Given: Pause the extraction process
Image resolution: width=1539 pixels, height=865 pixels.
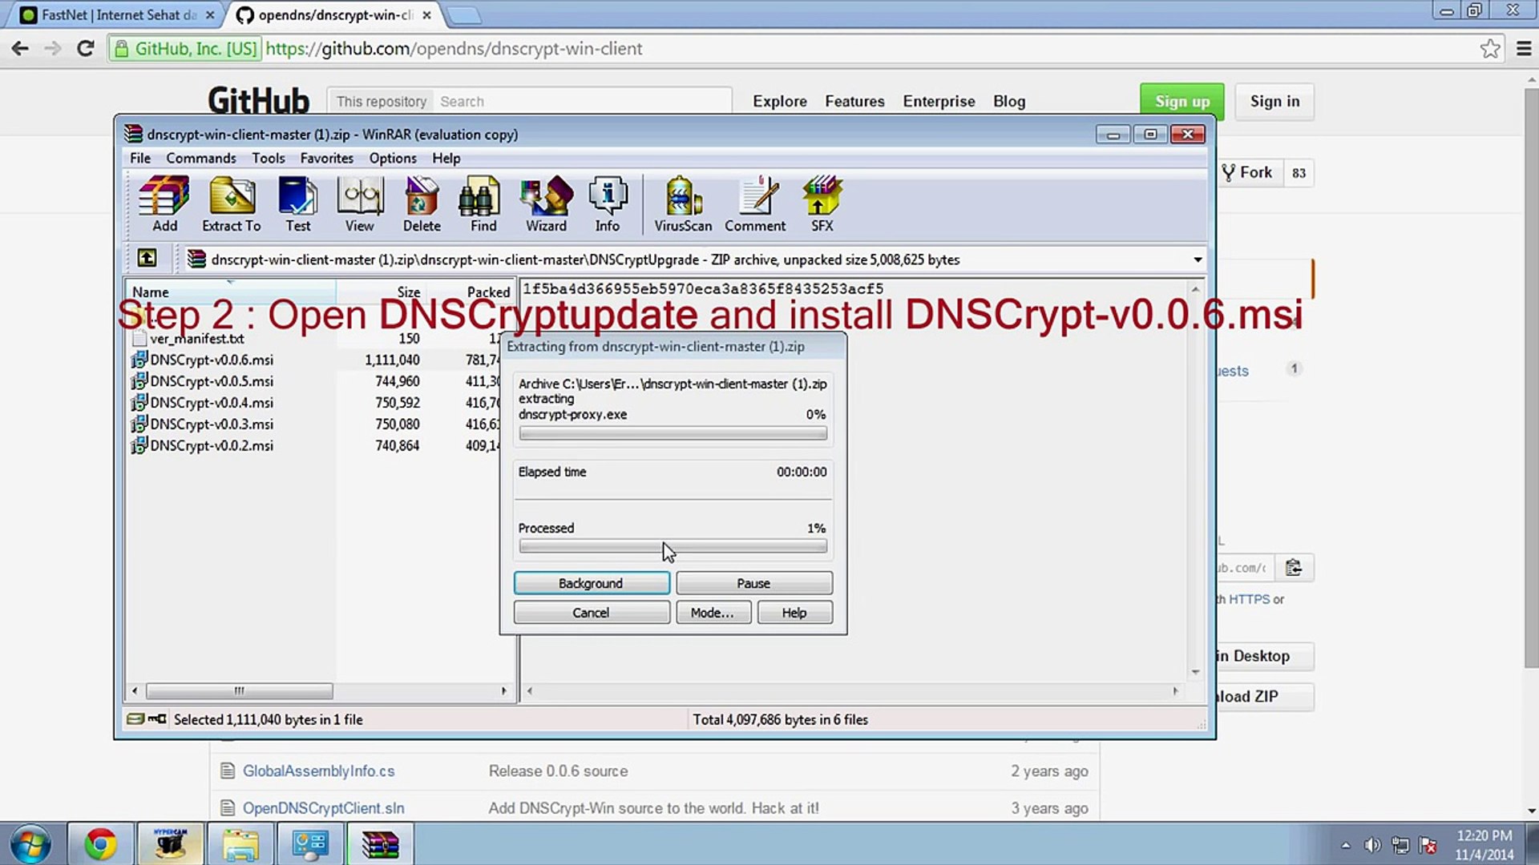Looking at the screenshot, I should tap(754, 582).
